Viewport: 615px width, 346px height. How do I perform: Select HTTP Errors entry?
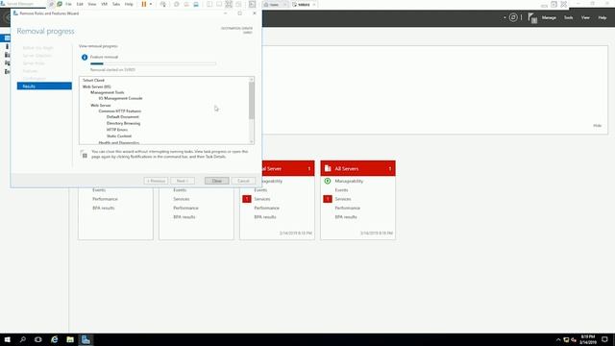coord(117,130)
